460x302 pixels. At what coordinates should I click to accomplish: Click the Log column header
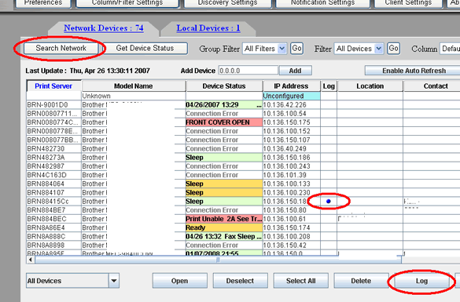[329, 86]
